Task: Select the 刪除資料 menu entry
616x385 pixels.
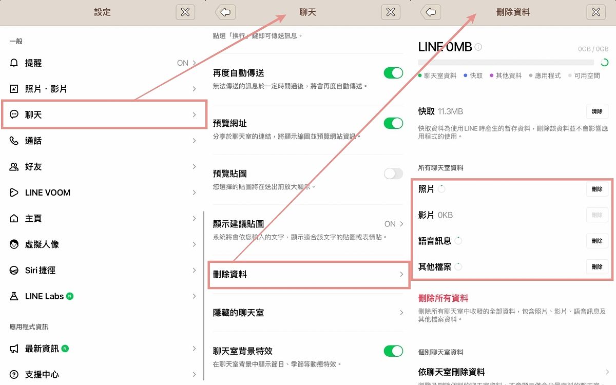Action: tap(308, 275)
